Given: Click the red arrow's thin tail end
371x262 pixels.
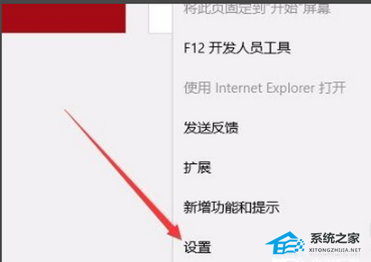Looking at the screenshot, I should coord(66,111).
